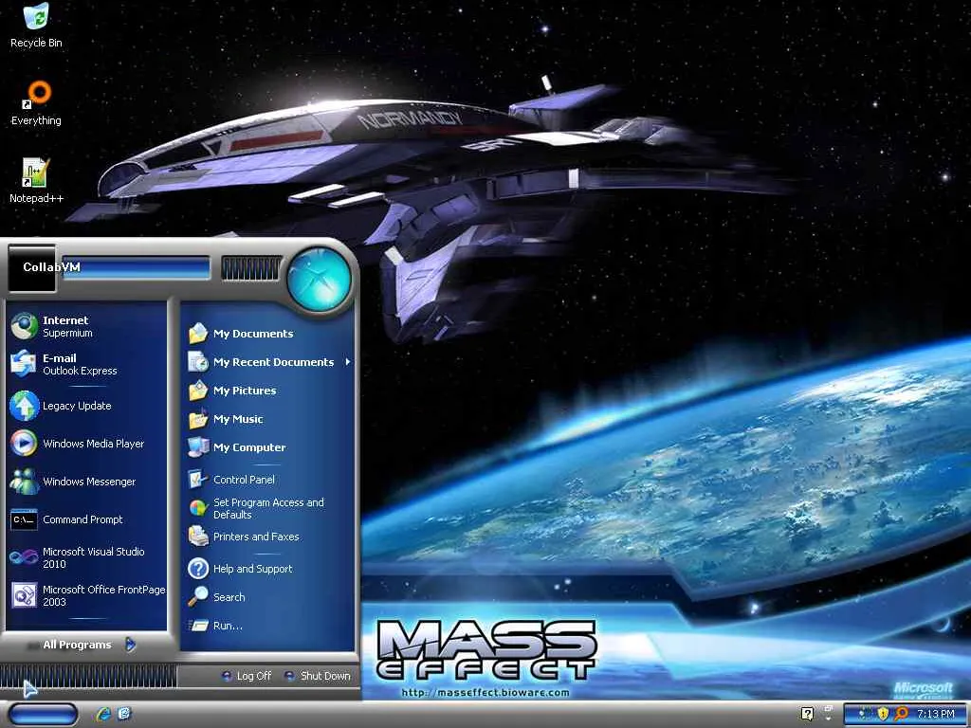This screenshot has width=971, height=728.
Task: Expand the All Programs arrow
Action: 130,645
